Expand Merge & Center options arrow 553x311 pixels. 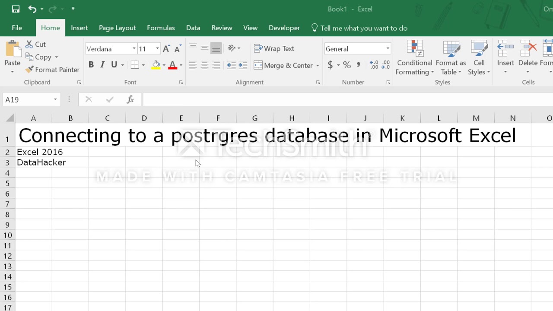[318, 65]
